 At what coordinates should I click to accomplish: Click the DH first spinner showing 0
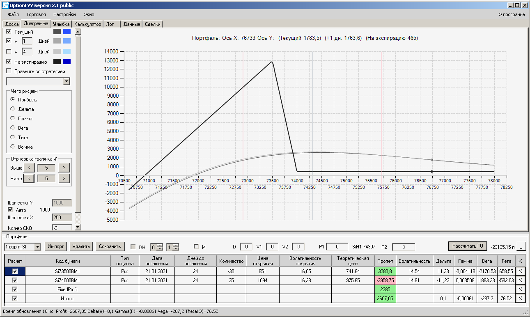156,247
